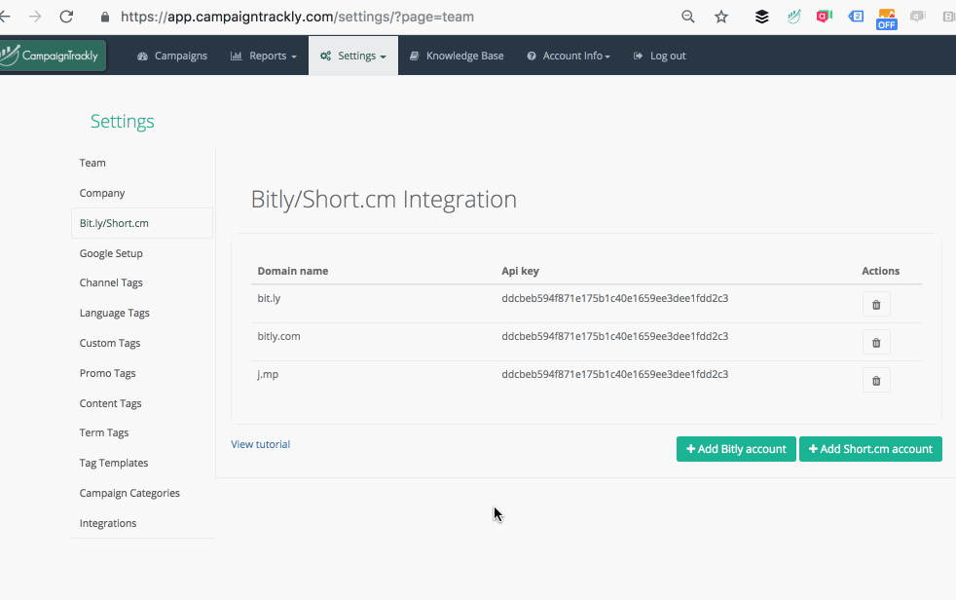
Task: Click the bit.ly domain name cell
Action: (x=269, y=299)
